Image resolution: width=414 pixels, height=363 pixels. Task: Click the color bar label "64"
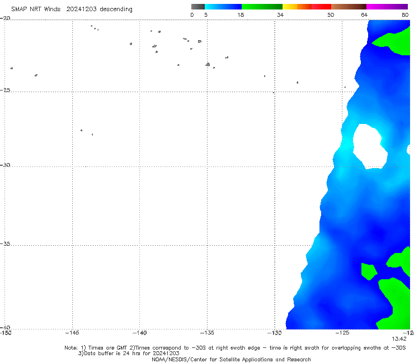pyautogui.click(x=364, y=15)
